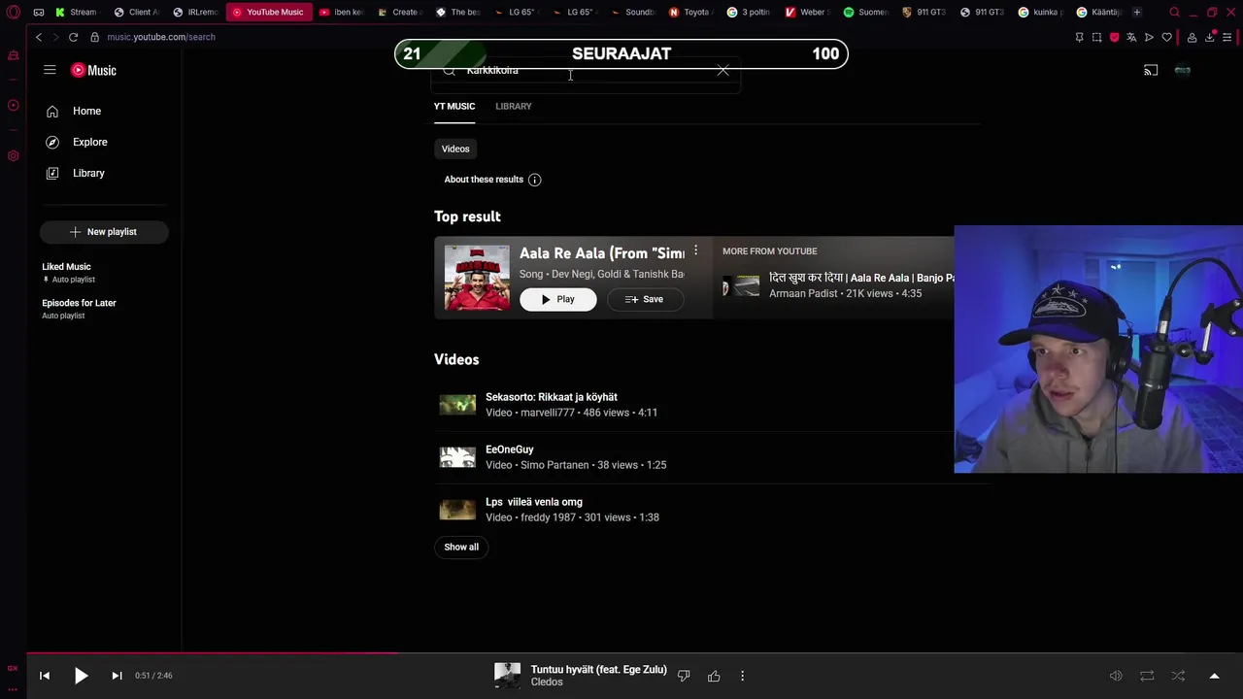
Task: Switch to the Suomen browser tab
Action: [865, 12]
